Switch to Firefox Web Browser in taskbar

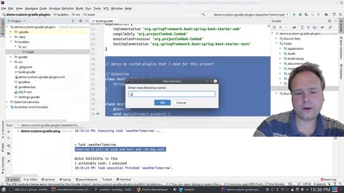click(153, 189)
